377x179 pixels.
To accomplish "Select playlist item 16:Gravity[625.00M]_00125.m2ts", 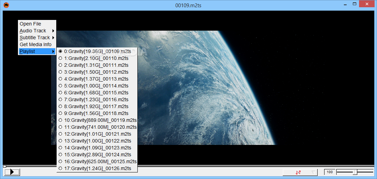I will (97, 161).
